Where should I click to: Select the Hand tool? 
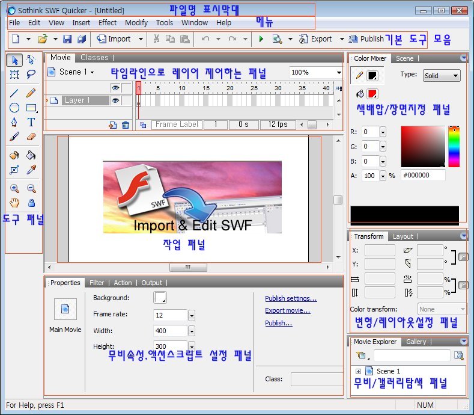tap(14, 203)
